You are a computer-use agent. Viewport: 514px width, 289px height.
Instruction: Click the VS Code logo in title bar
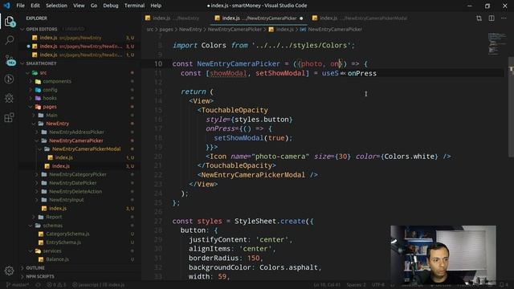(x=6, y=6)
